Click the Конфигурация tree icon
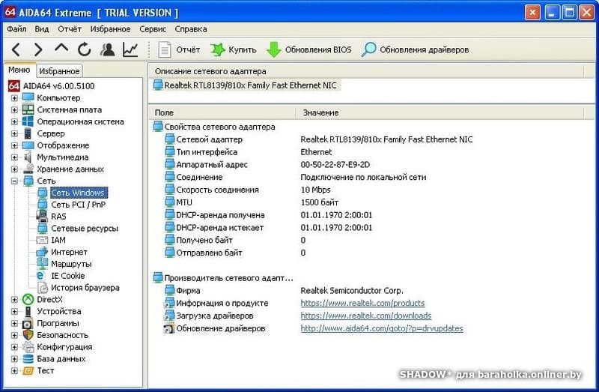The height and width of the screenshot is (392, 599). (x=28, y=347)
